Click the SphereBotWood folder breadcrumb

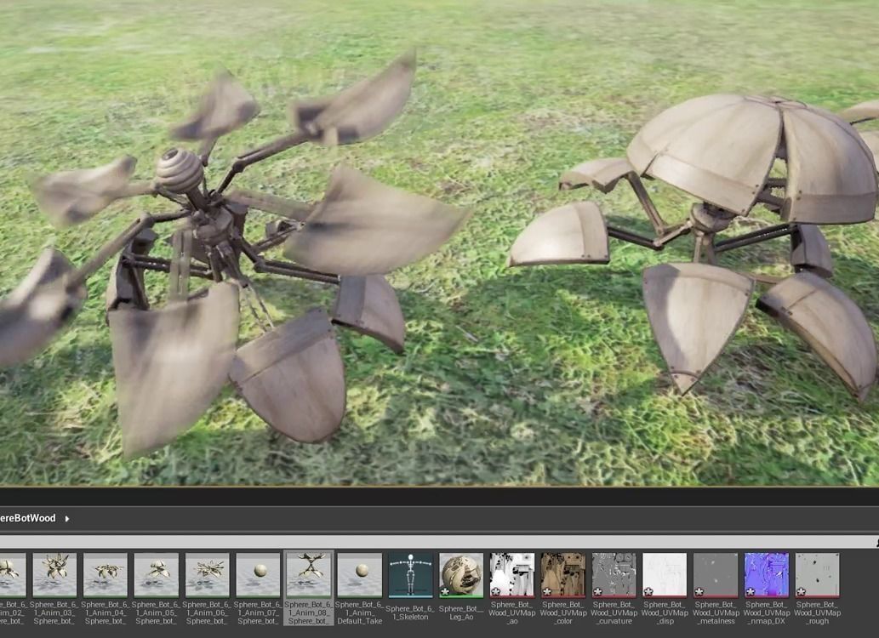tap(28, 518)
